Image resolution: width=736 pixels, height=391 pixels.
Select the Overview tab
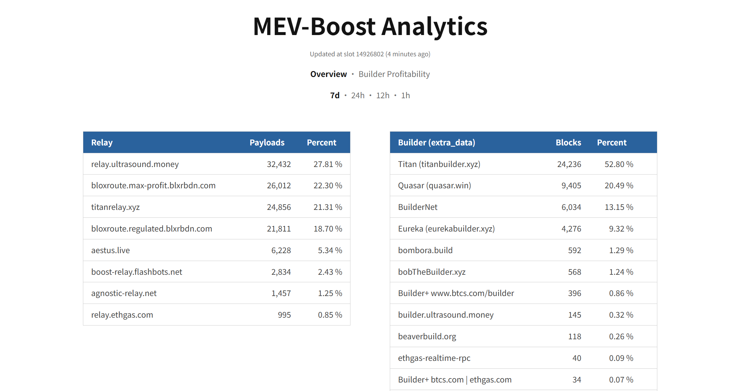[328, 74]
